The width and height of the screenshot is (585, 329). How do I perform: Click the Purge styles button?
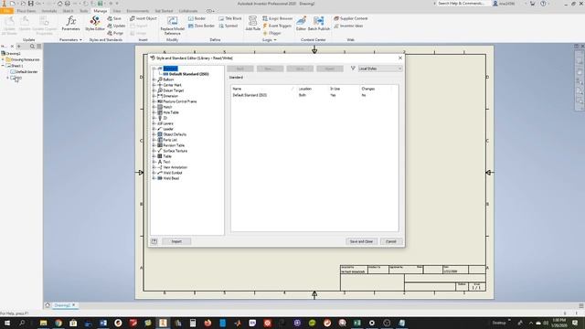(115, 33)
